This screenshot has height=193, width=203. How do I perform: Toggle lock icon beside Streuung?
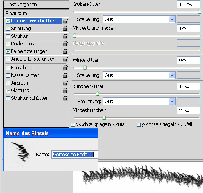tap(65, 29)
